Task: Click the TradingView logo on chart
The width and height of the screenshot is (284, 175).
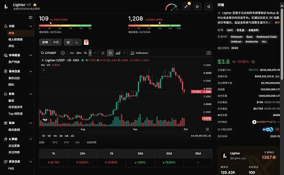Action: (45, 120)
